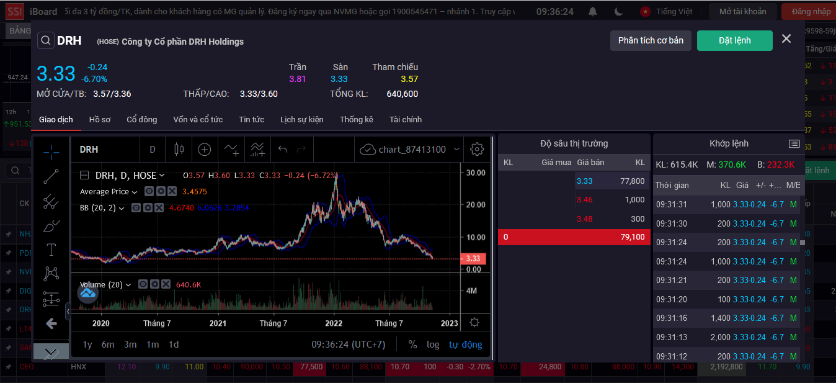Close the DRH stock detail popup
Image resolution: width=836 pixels, height=383 pixels.
[x=786, y=39]
